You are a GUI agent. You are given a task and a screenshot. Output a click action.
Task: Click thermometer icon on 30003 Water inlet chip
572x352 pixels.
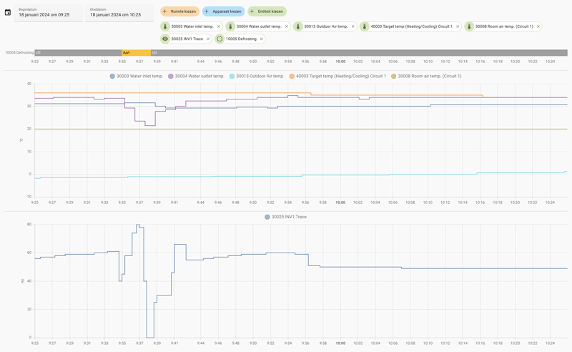tap(165, 26)
